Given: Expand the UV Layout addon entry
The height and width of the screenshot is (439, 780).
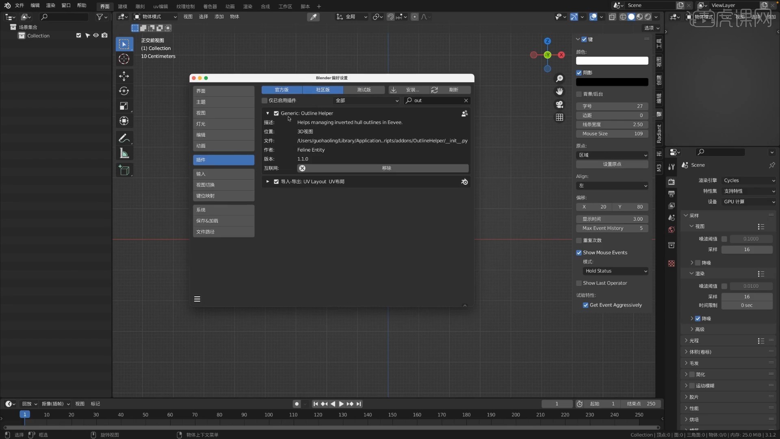Looking at the screenshot, I should tap(267, 182).
